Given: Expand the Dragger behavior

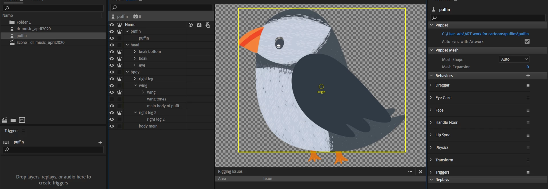Looking at the screenshot, I should point(431,85).
